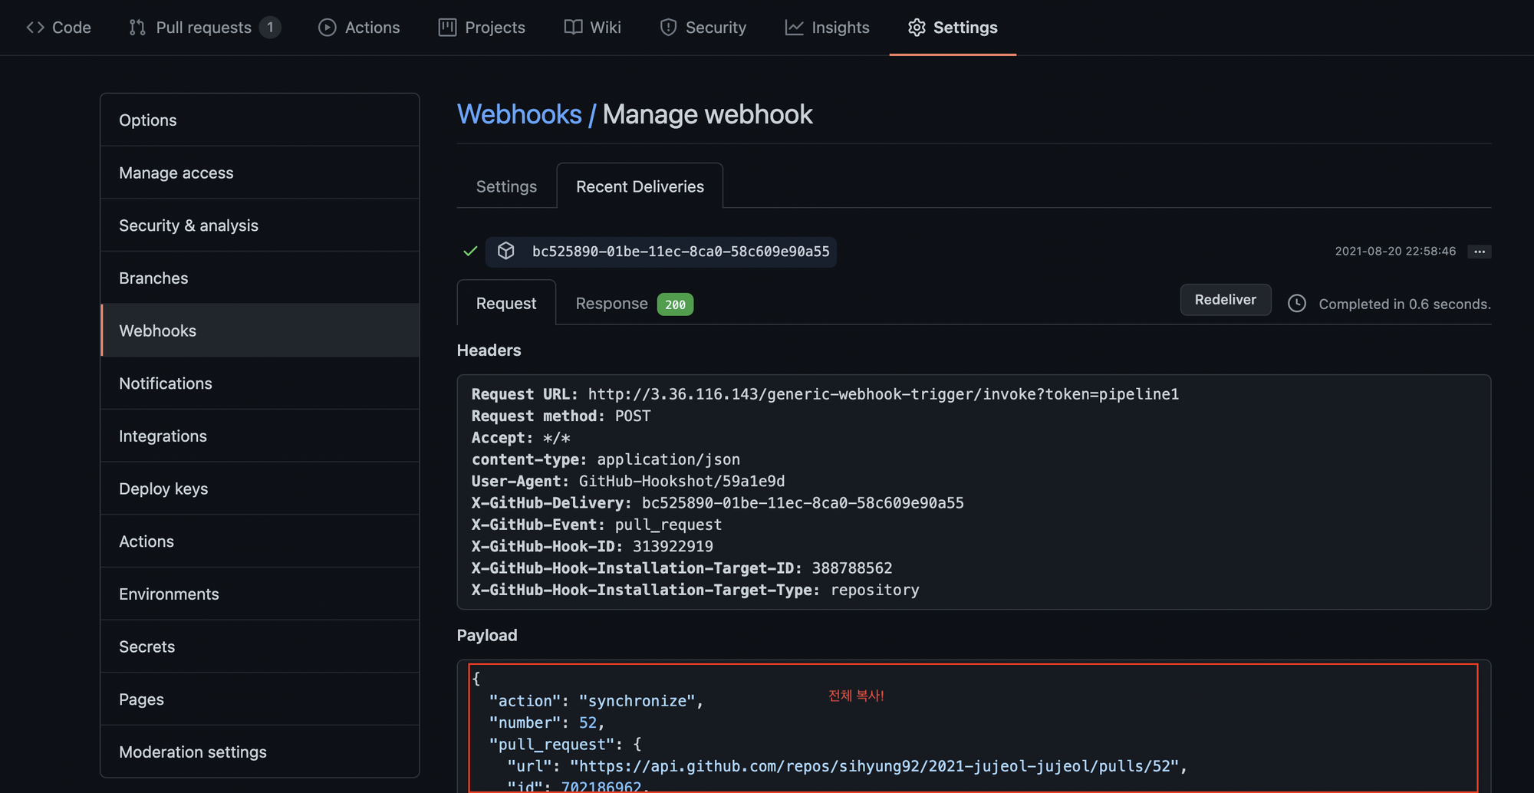1534x793 pixels.
Task: Click the Pull requests branch icon
Action: (137, 28)
